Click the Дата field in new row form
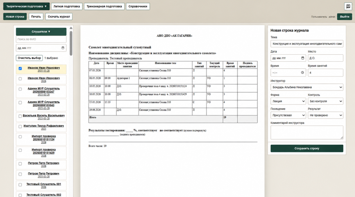The height and width of the screenshot is (197, 355). [288, 58]
